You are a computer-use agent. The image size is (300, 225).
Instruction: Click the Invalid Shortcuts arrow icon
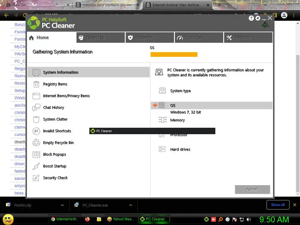point(36,131)
